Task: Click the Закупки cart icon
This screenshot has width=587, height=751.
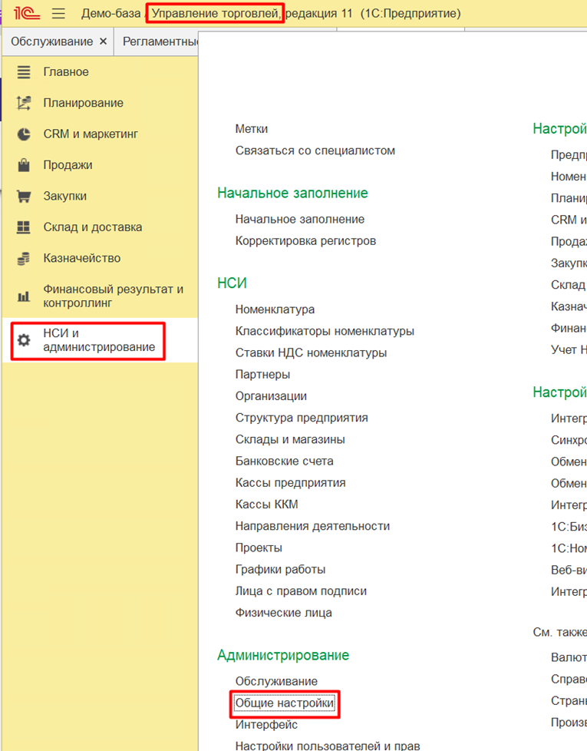Action: coord(24,197)
